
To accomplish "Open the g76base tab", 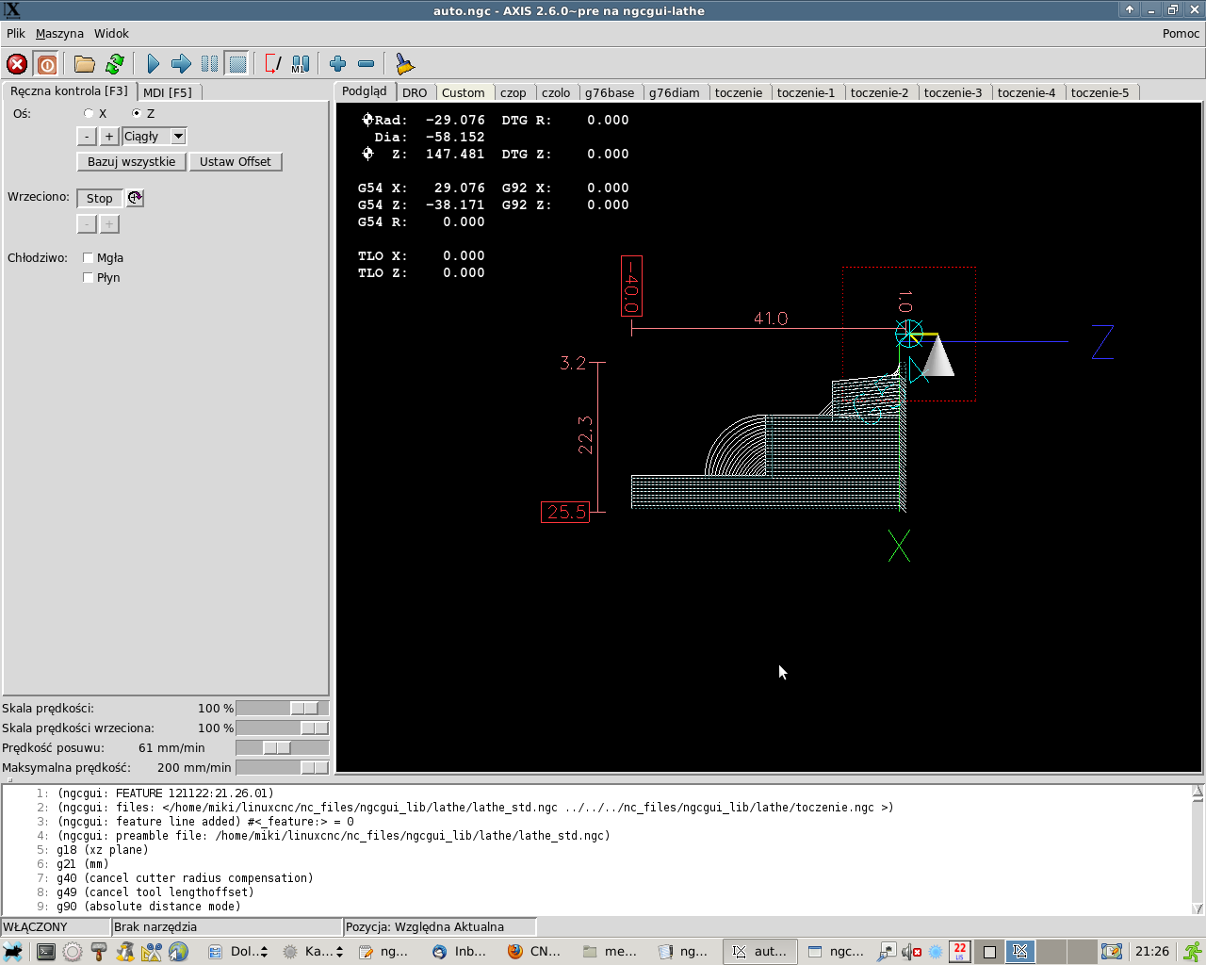I will [610, 92].
